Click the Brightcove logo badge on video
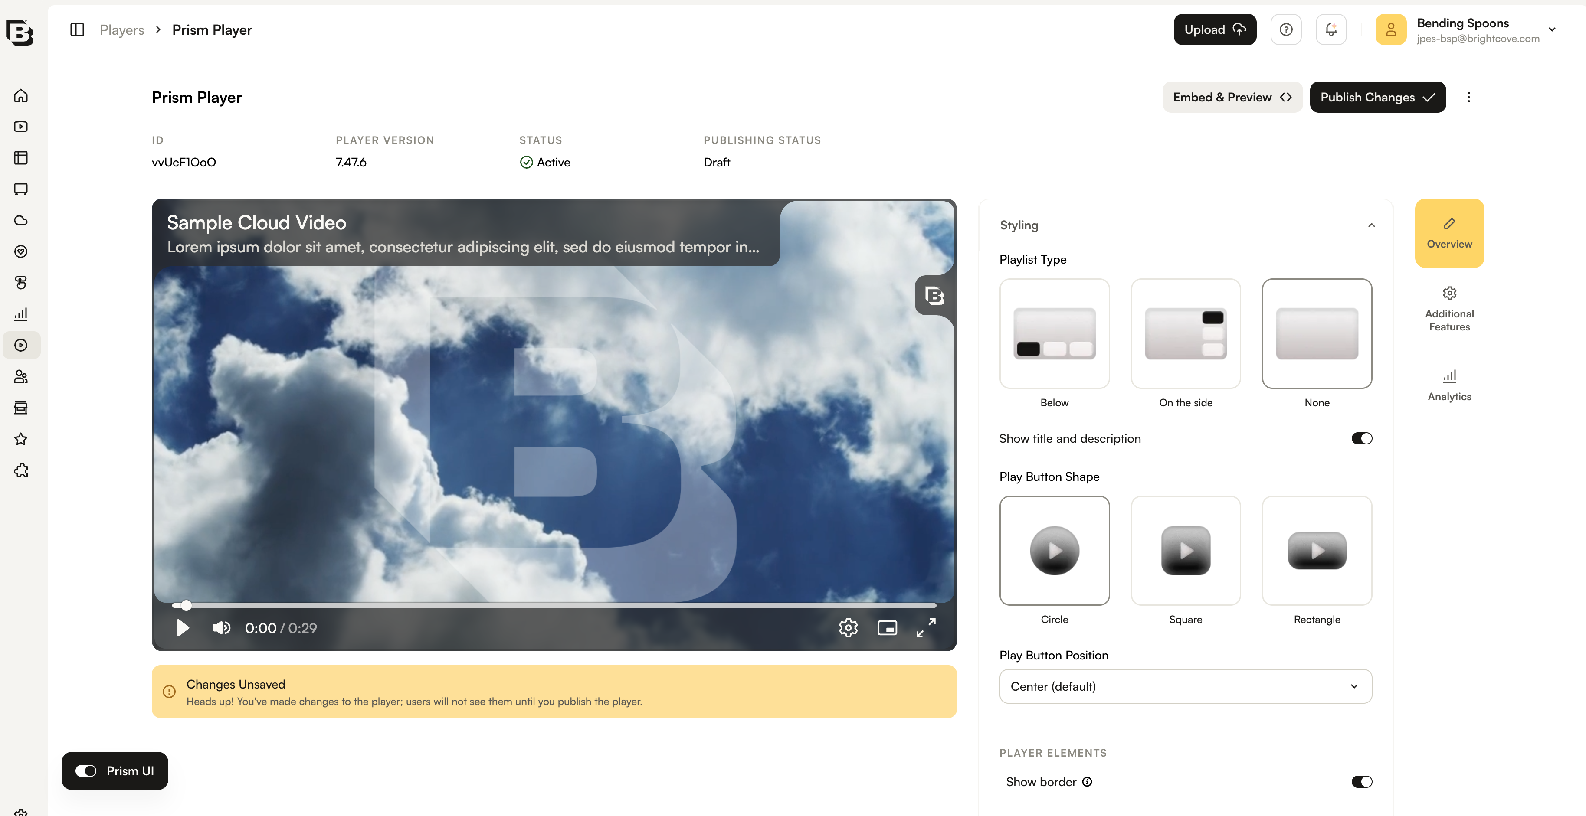Viewport: 1586px width, 816px height. [x=934, y=296]
